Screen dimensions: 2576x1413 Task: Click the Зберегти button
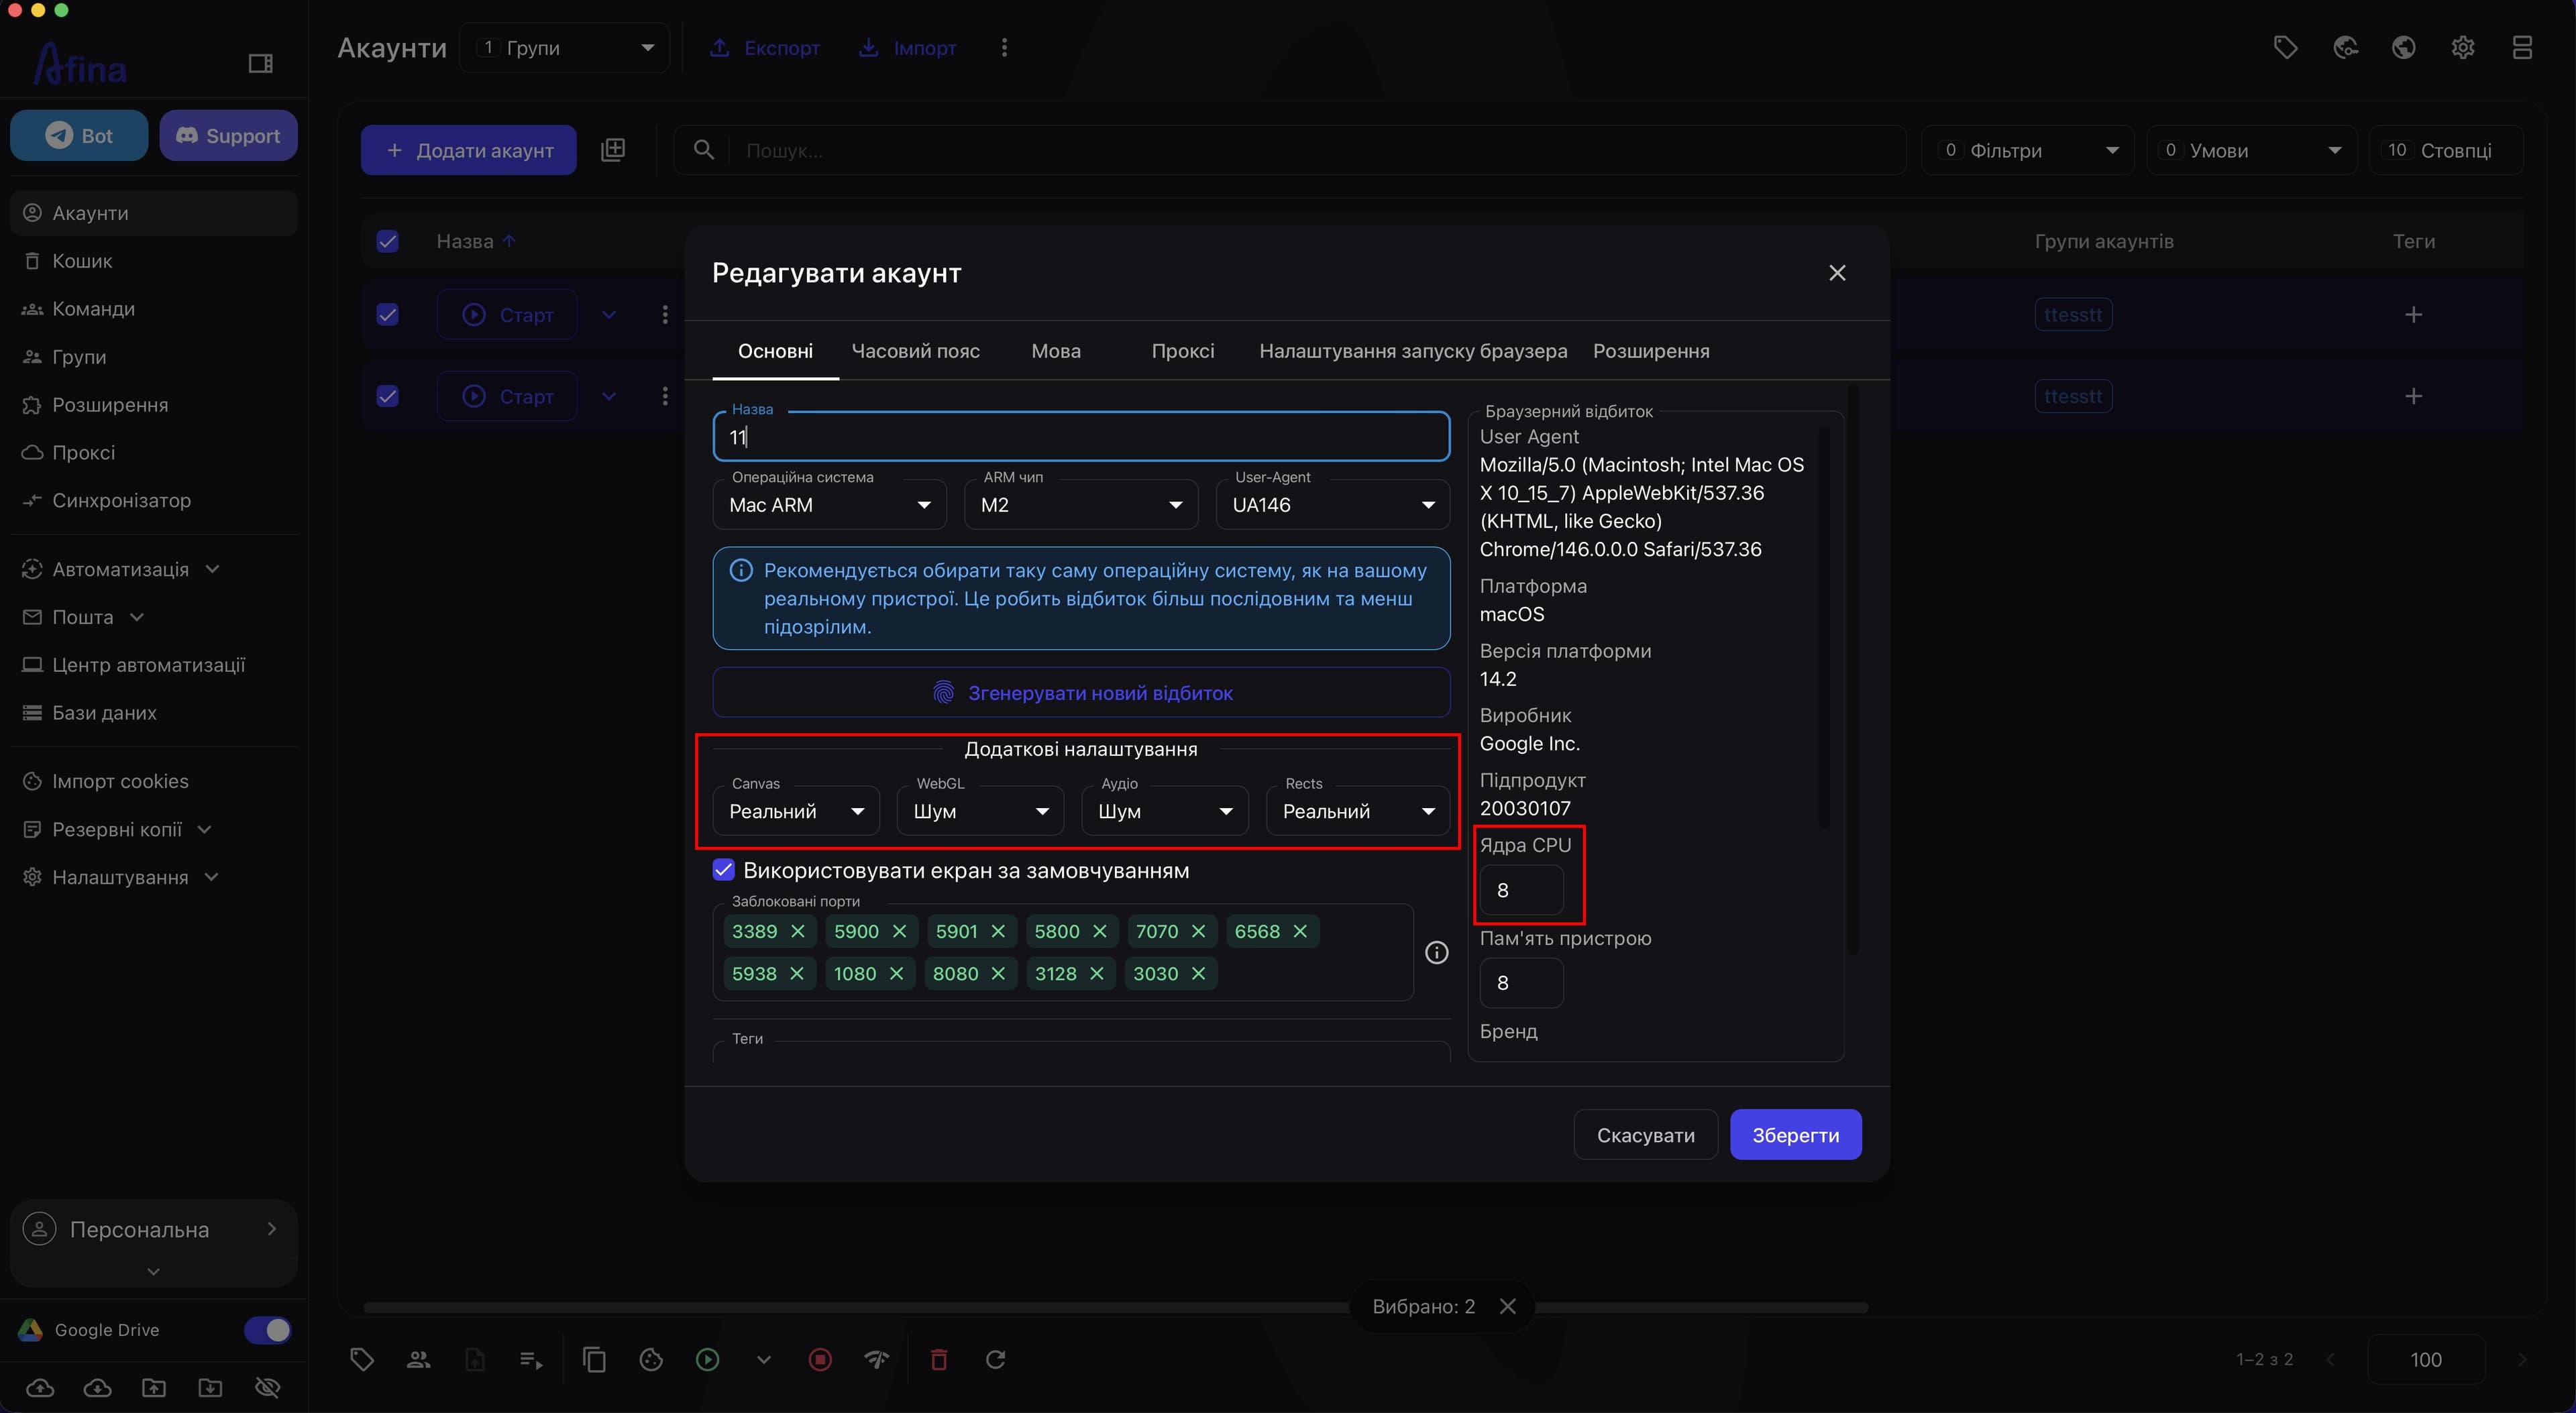(x=1795, y=1135)
